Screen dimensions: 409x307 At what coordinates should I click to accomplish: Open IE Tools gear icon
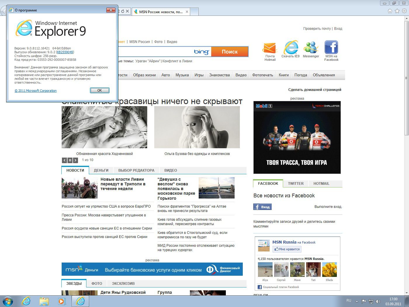pos(404,11)
